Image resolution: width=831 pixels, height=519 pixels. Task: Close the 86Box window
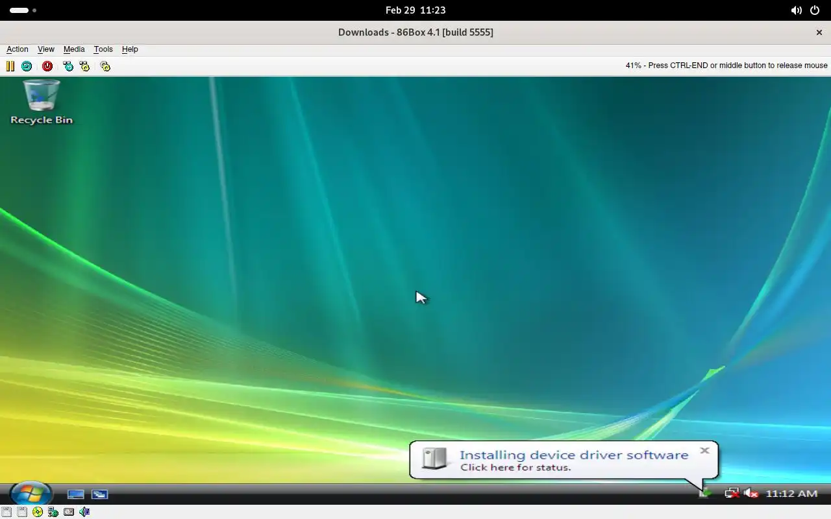click(819, 32)
